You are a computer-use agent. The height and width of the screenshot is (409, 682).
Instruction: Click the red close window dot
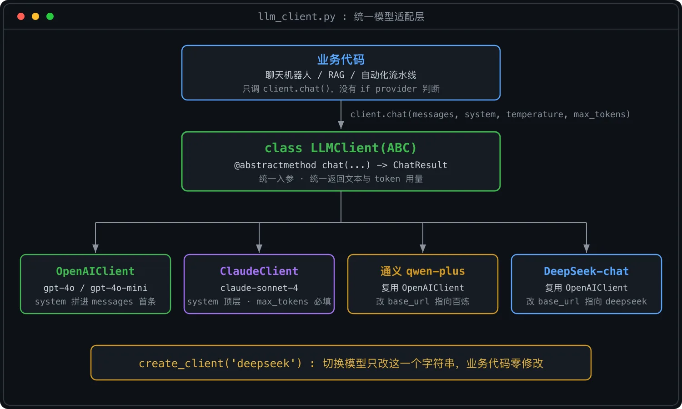21,16
